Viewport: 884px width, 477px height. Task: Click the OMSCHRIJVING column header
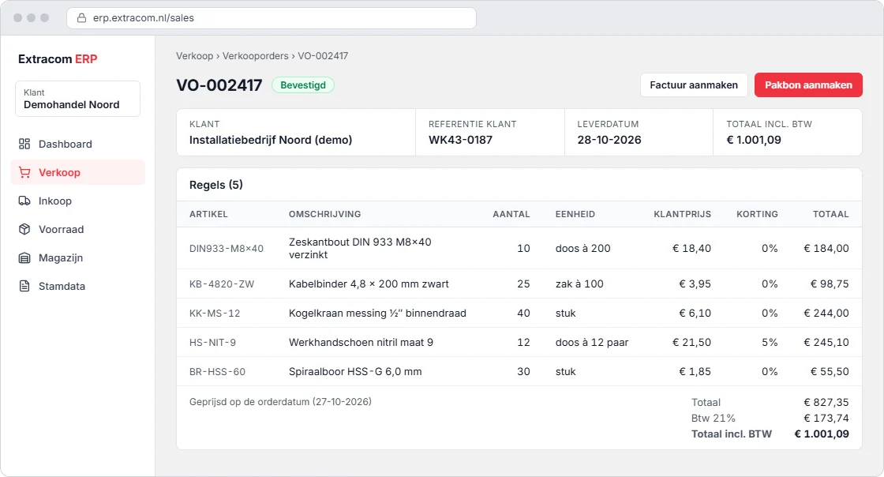click(x=324, y=214)
